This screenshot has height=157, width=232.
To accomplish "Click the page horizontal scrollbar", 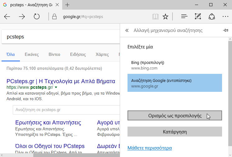I will click(77, 155).
